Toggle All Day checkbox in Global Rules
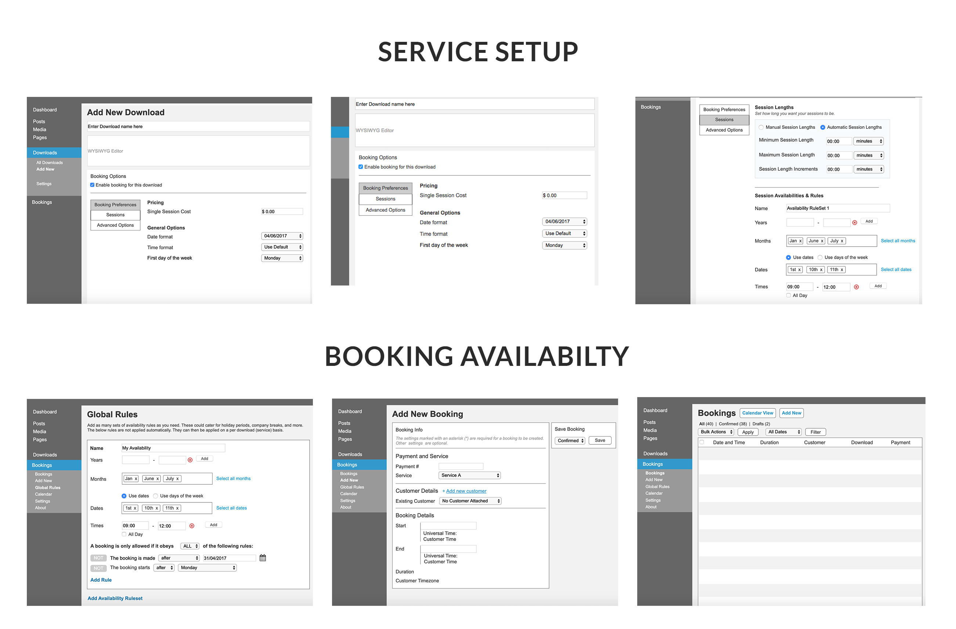 (124, 534)
